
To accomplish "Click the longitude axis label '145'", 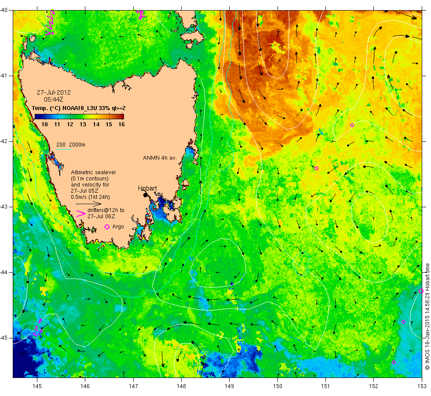I will (37, 386).
